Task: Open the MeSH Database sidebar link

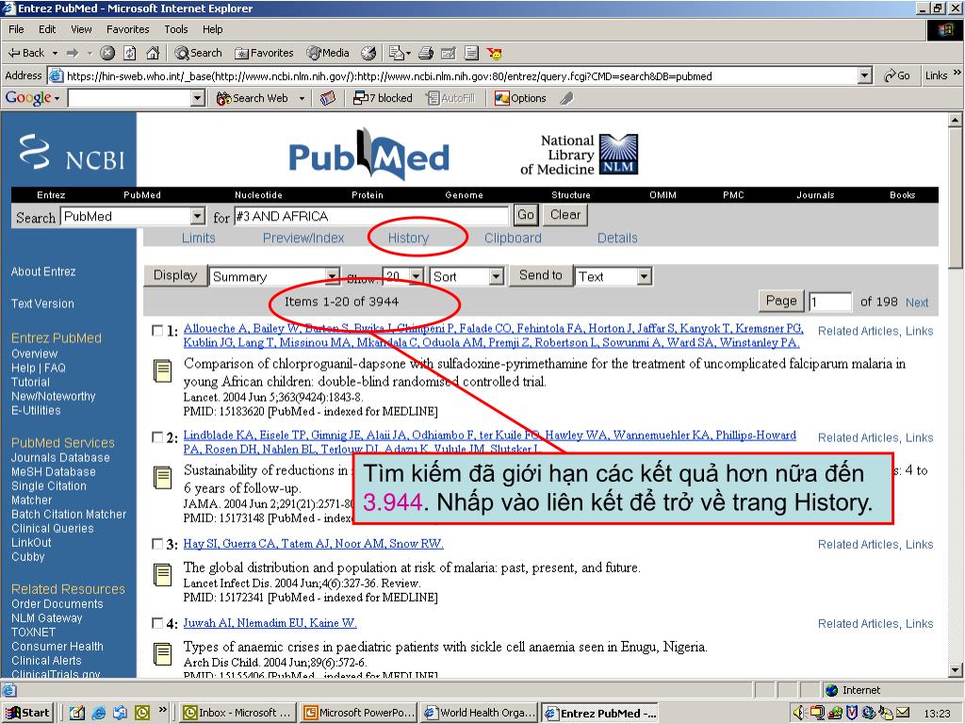Action: click(x=54, y=471)
